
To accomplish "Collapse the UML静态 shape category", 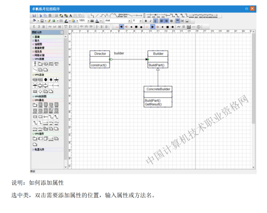I will (x=33, y=100).
